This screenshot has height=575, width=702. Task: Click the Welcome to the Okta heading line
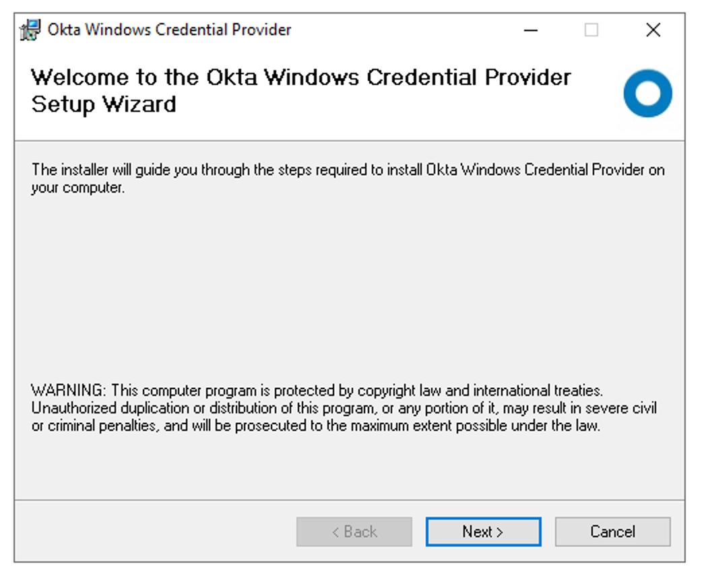tap(301, 77)
